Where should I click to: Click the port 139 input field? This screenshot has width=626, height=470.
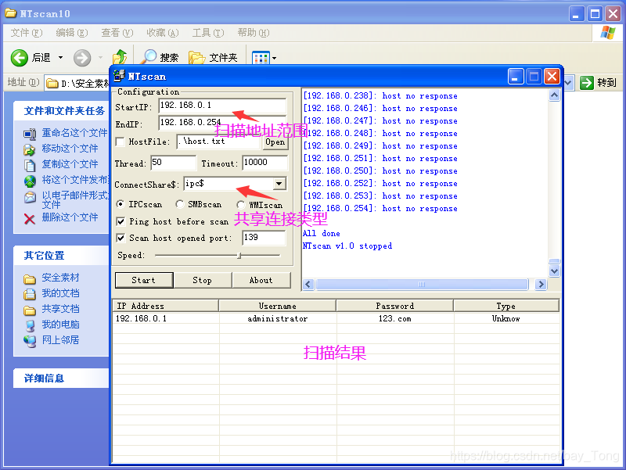[264, 238]
